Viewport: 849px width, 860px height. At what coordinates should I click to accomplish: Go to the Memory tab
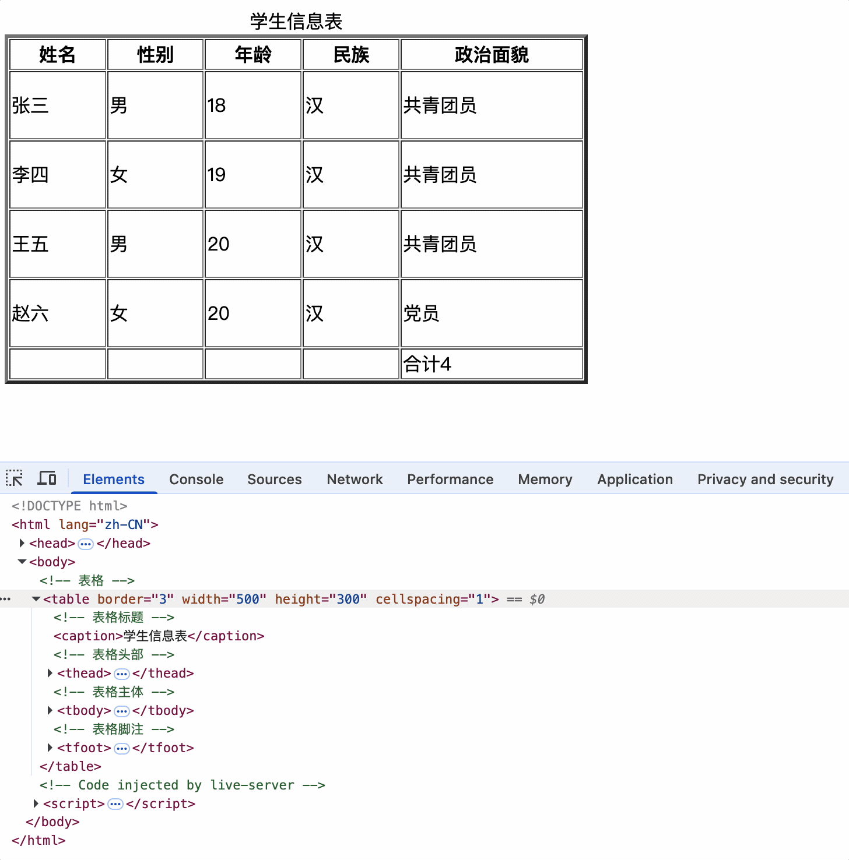545,479
